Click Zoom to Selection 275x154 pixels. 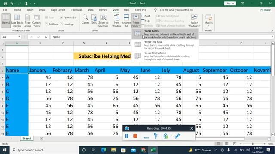click(103, 21)
